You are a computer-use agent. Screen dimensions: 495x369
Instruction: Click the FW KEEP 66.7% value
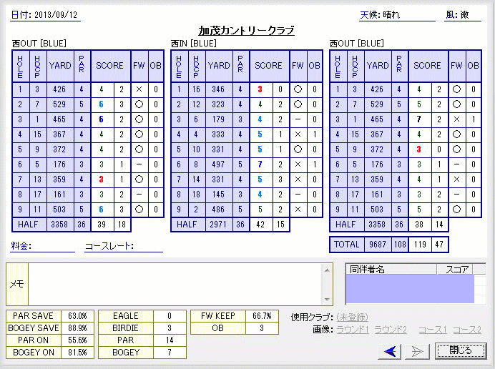[x=262, y=316]
